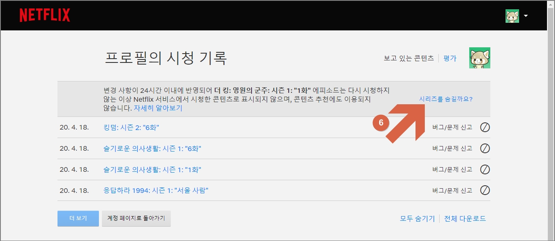Open 슬기로운 의사생활: 시즌 1: "1화"
The width and height of the screenshot is (555, 241).
(152, 170)
